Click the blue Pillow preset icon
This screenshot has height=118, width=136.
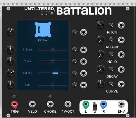coord(43,30)
